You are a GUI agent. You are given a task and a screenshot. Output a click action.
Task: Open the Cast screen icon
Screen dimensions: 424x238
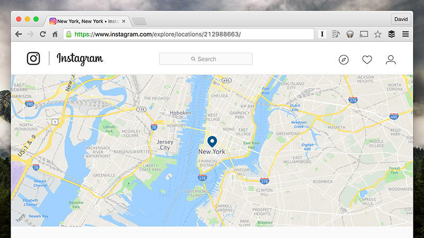pos(364,34)
